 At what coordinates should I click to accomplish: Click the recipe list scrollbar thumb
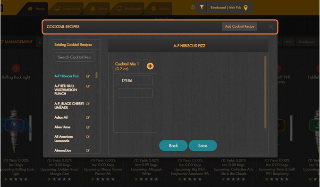click(x=97, y=75)
